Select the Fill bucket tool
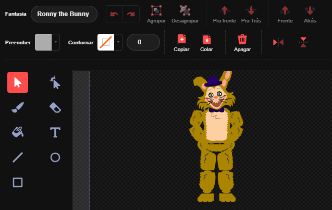Screen dimensions: 332x210 tap(18, 132)
